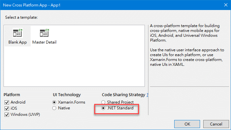
Task: Choose the Xamarin.Forms radio button
Action: pyautogui.click(x=54, y=102)
